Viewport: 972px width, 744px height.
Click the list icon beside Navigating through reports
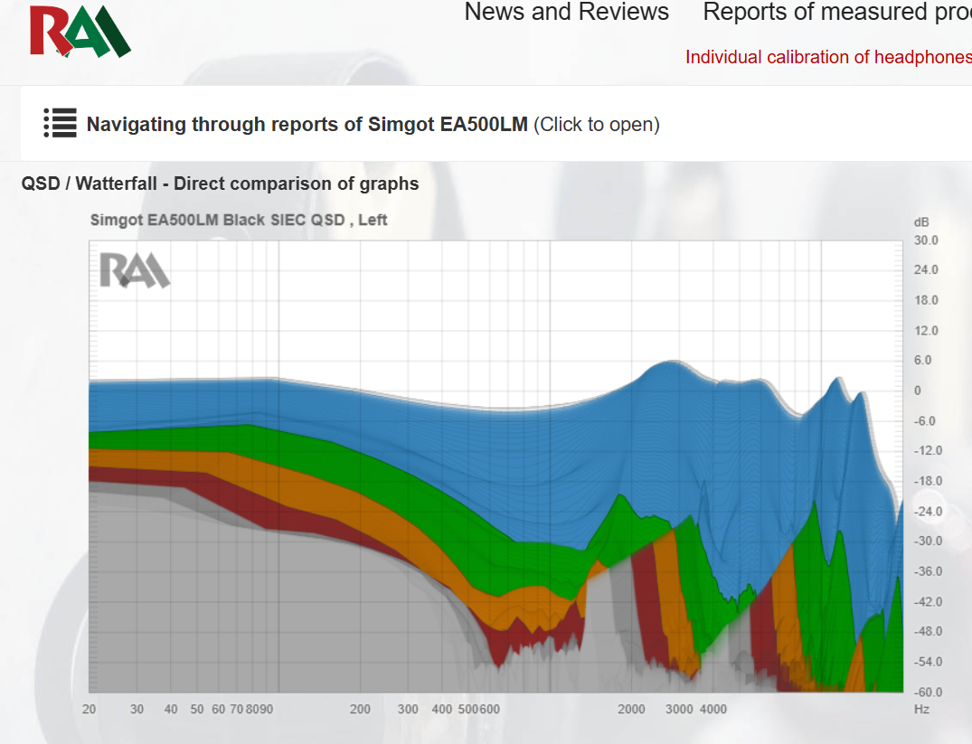point(61,123)
